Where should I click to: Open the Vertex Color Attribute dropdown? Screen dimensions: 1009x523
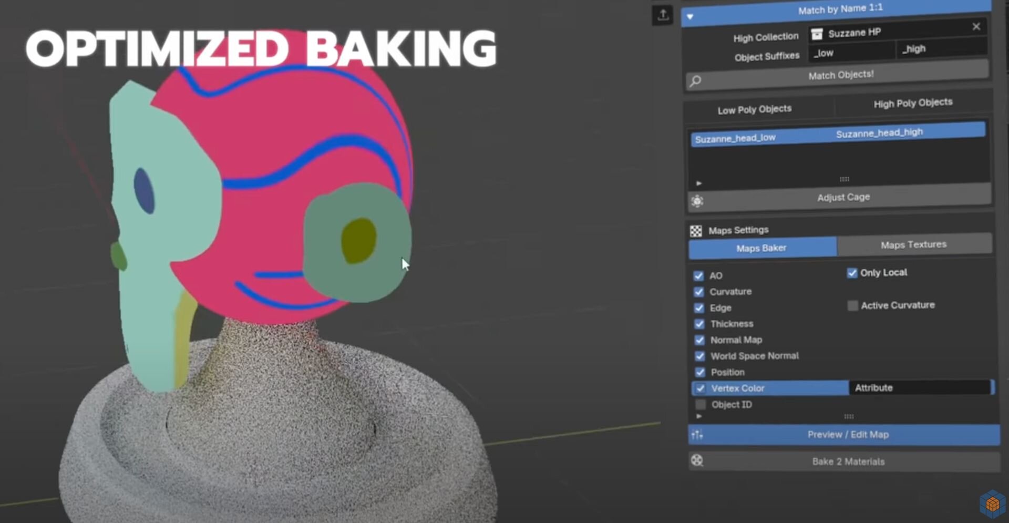tap(921, 388)
